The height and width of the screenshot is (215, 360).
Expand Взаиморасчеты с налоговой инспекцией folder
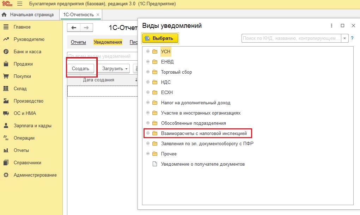[x=148, y=133]
